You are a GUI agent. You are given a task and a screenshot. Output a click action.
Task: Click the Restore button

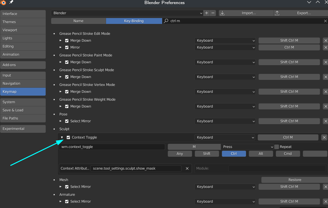pyautogui.click(x=295, y=180)
